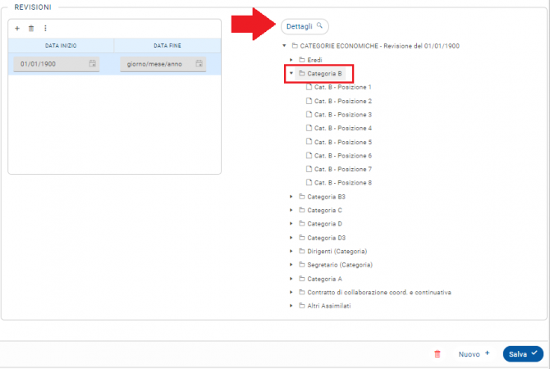This screenshot has height=369, width=550.
Task: Click the red trash icon in the bottom bar
Action: pos(437,354)
